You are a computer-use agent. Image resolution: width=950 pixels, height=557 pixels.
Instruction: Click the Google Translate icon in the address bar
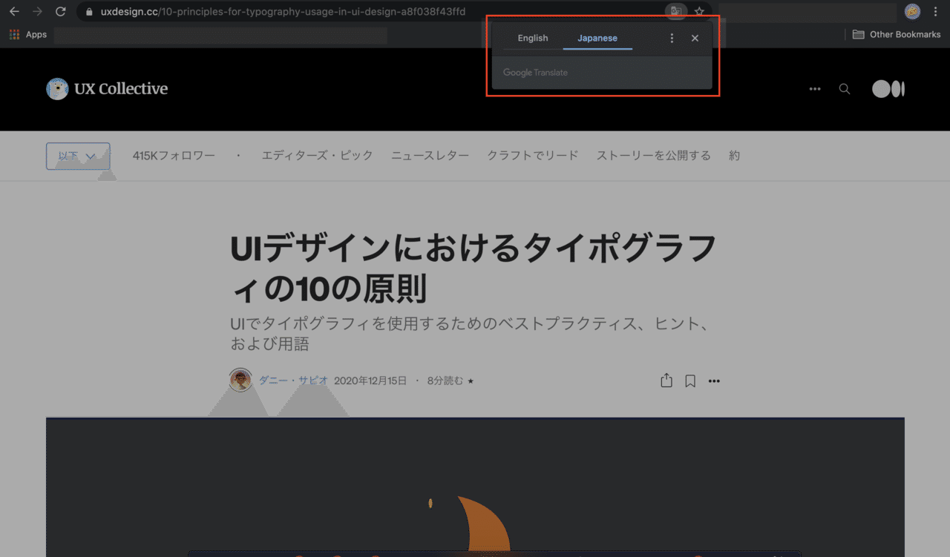[675, 12]
